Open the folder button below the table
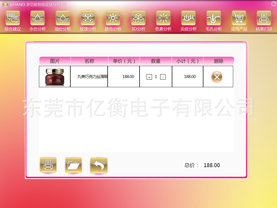 pyautogui.click(x=73, y=165)
